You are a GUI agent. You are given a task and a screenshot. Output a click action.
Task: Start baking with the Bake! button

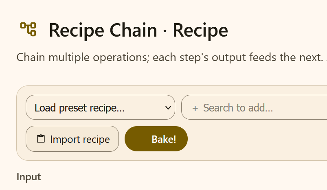pyautogui.click(x=156, y=139)
